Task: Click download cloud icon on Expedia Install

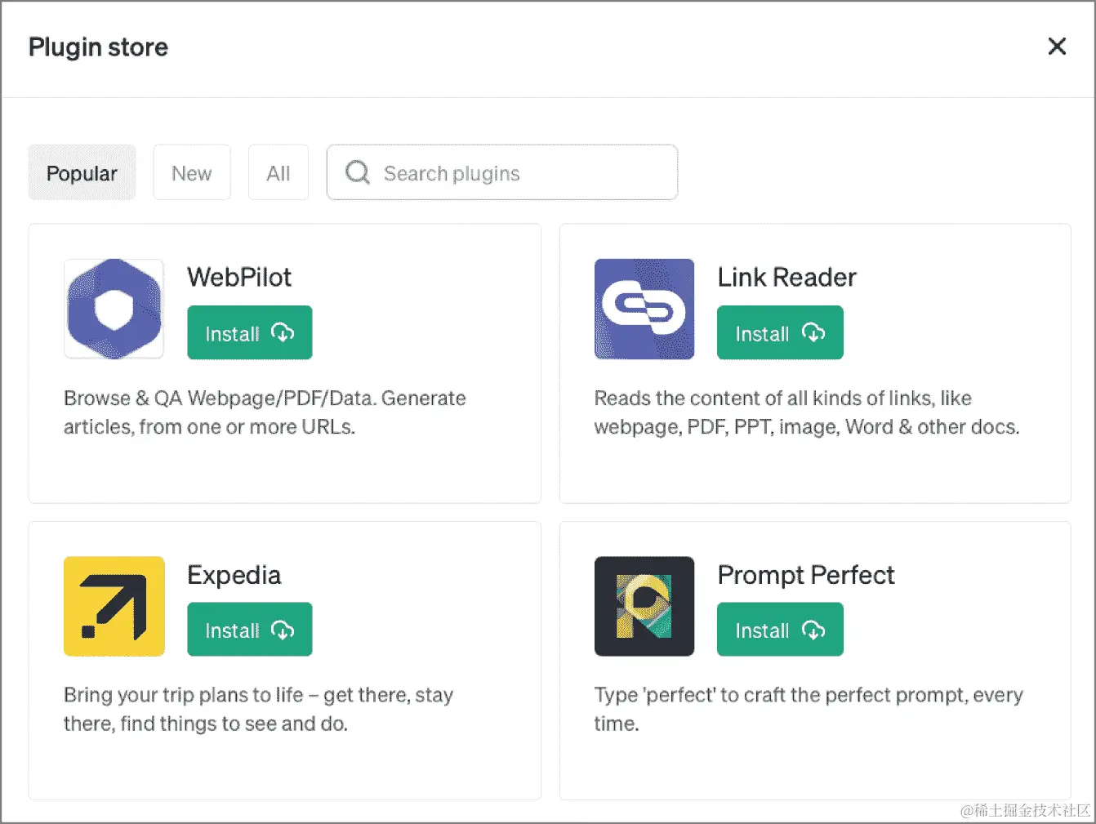Action: click(x=283, y=630)
